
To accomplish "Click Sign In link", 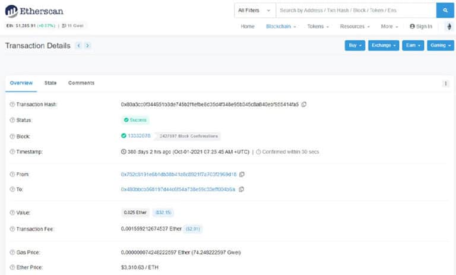I will [421, 27].
